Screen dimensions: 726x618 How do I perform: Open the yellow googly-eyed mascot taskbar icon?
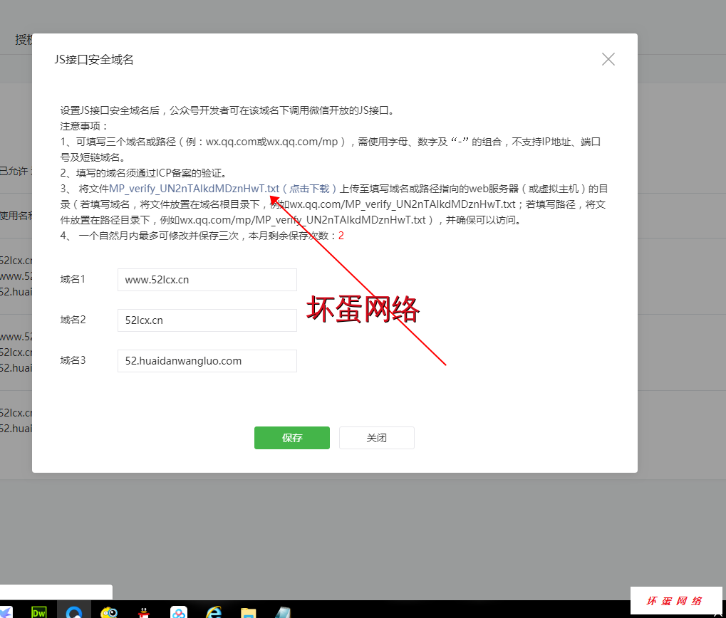click(109, 612)
